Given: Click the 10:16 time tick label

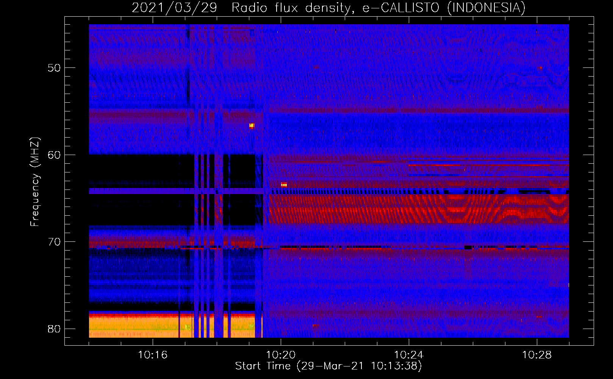Looking at the screenshot, I should (153, 355).
